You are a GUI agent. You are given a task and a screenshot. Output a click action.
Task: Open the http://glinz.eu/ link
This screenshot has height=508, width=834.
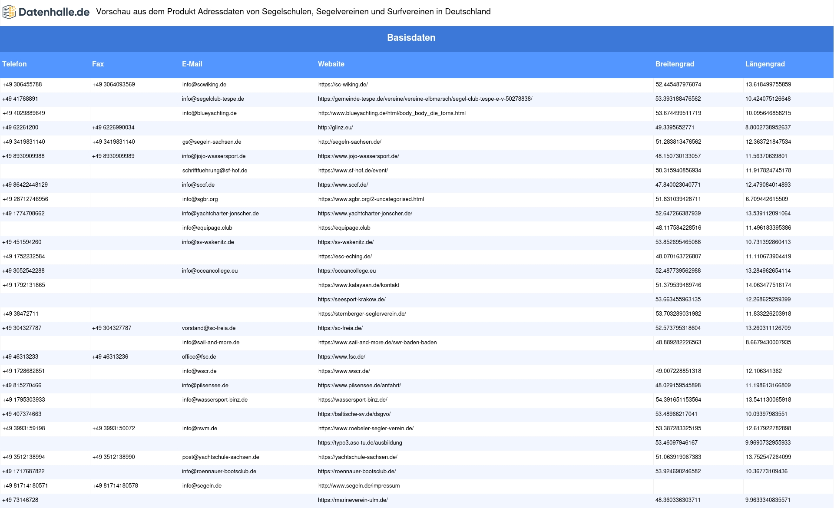[x=335, y=128]
